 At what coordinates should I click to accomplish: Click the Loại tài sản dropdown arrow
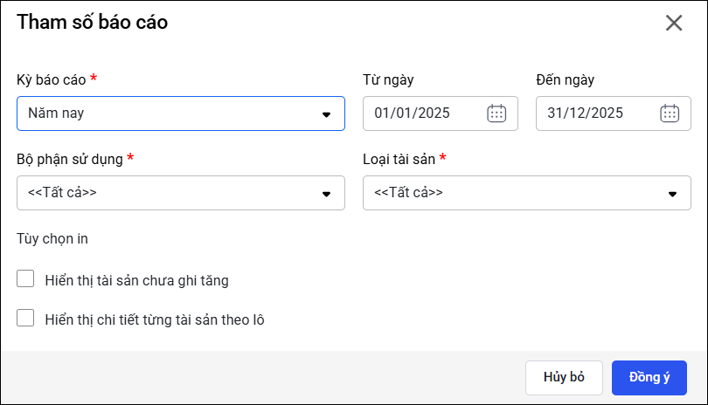click(672, 193)
